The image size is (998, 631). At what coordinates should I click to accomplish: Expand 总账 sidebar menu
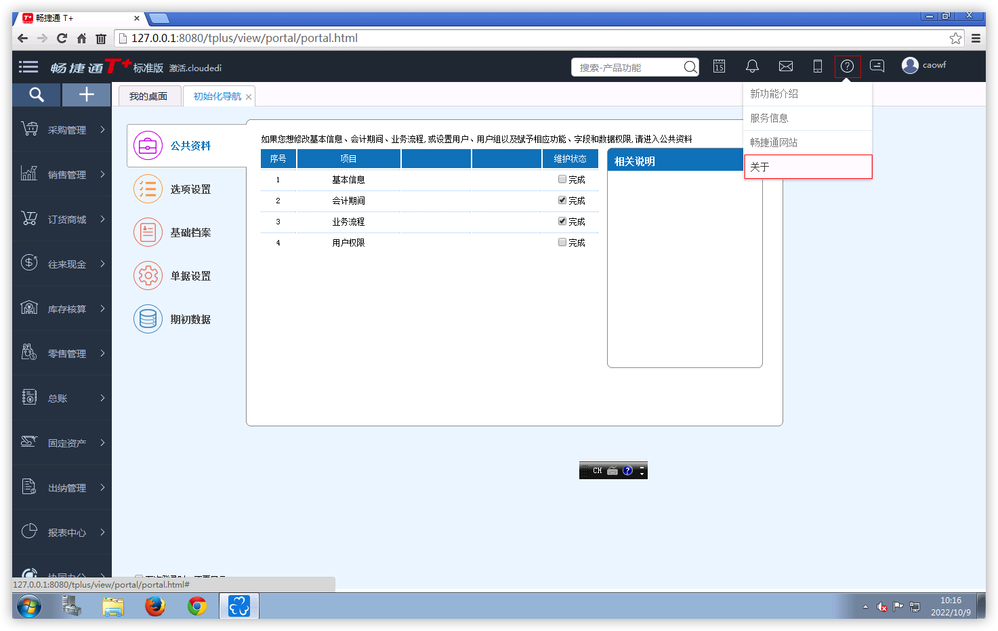(62, 398)
